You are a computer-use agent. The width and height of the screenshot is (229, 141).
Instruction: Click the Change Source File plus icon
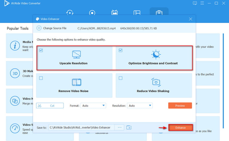(x=39, y=28)
